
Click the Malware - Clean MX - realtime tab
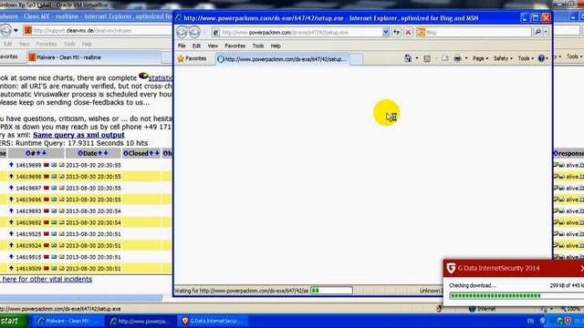pos(94,57)
